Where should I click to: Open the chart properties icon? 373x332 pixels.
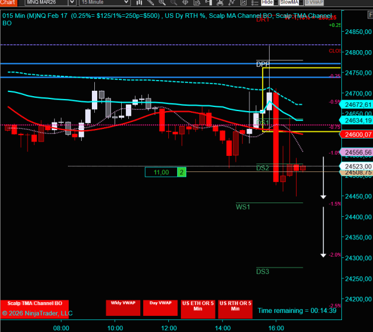243,2
